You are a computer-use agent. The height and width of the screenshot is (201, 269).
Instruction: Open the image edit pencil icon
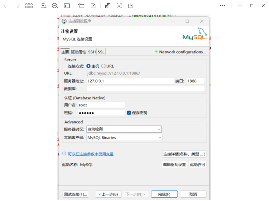[x=93, y=6]
